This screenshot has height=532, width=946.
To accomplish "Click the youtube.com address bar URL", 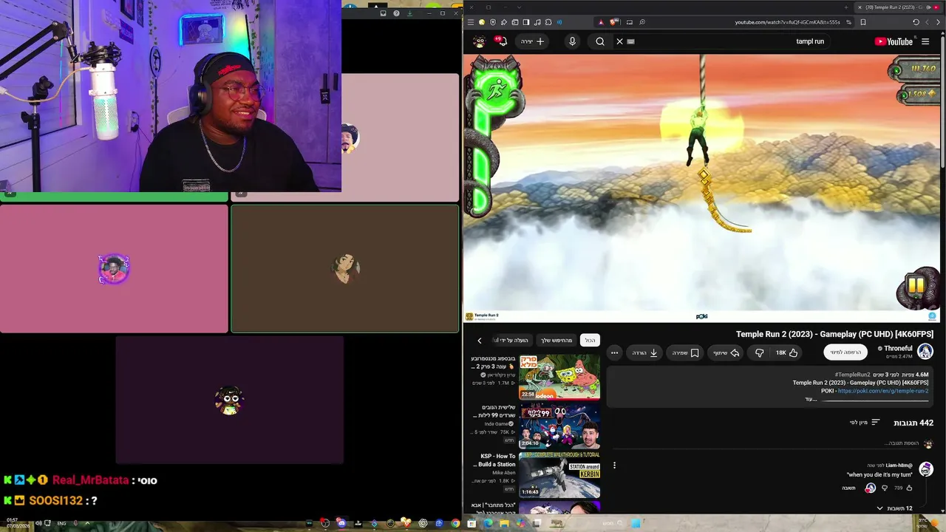I will 787,22.
